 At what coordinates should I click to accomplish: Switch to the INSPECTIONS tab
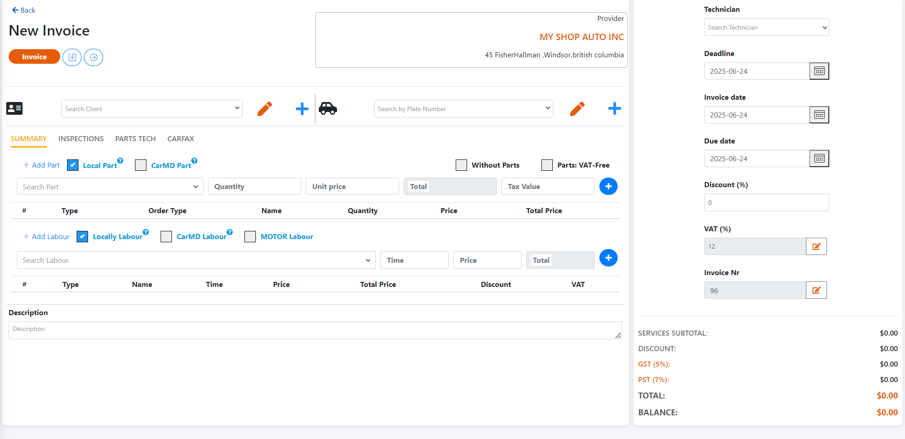(x=81, y=139)
